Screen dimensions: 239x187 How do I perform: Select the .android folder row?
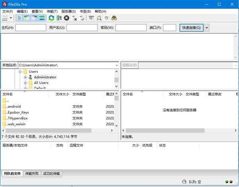coord(58,106)
